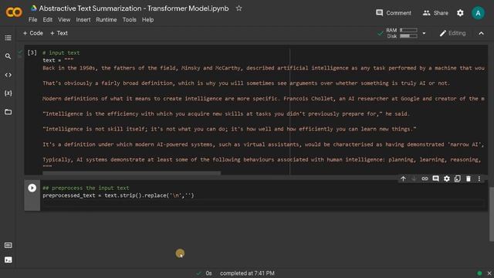Viewport: 494px width, 278px height.
Task: Click the RAM Disk usage indicator
Action: tap(401, 33)
